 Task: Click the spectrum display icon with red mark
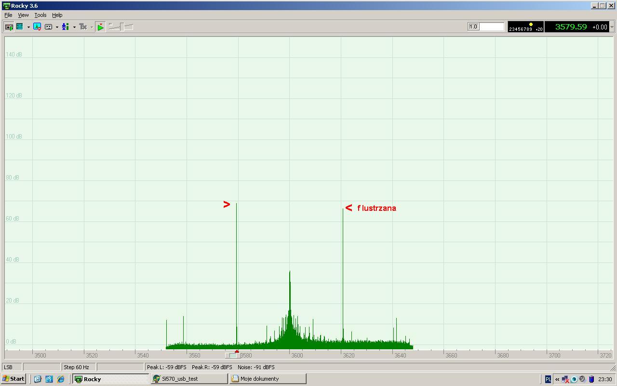37,27
